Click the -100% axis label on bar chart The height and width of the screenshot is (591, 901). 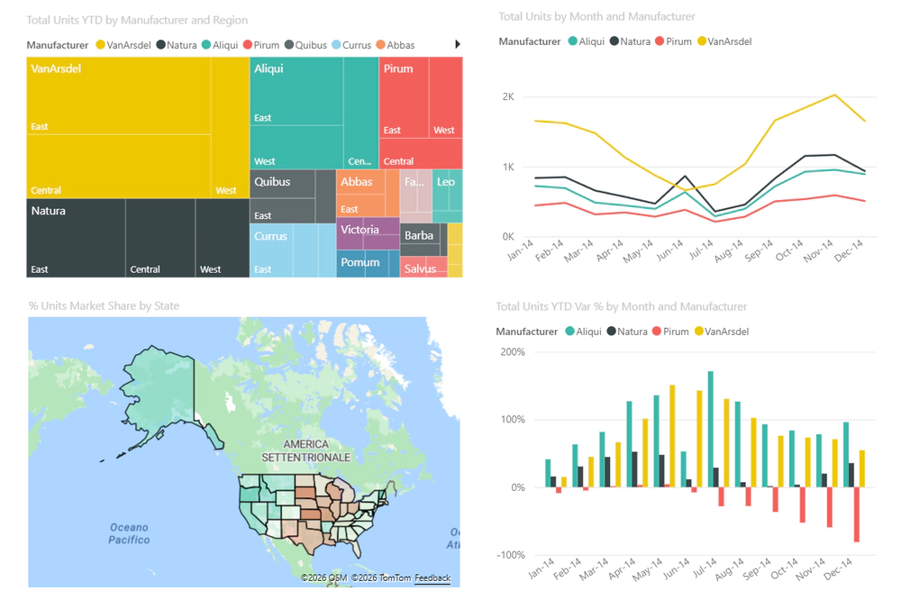pos(511,555)
